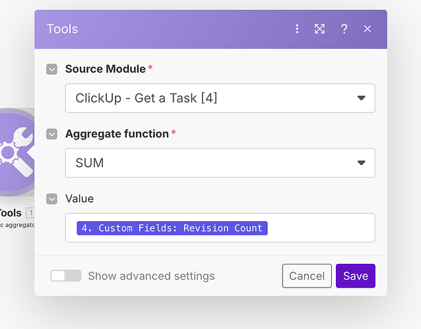
Task: Open the ClickUp - Get a Task dropdown
Action: point(211,98)
